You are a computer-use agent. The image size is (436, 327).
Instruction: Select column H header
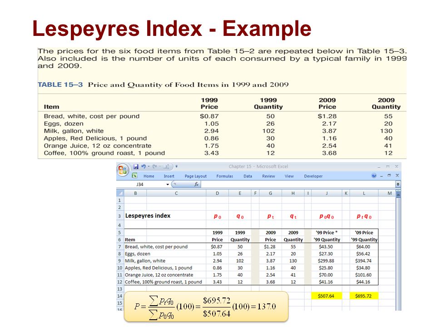coord(293,193)
